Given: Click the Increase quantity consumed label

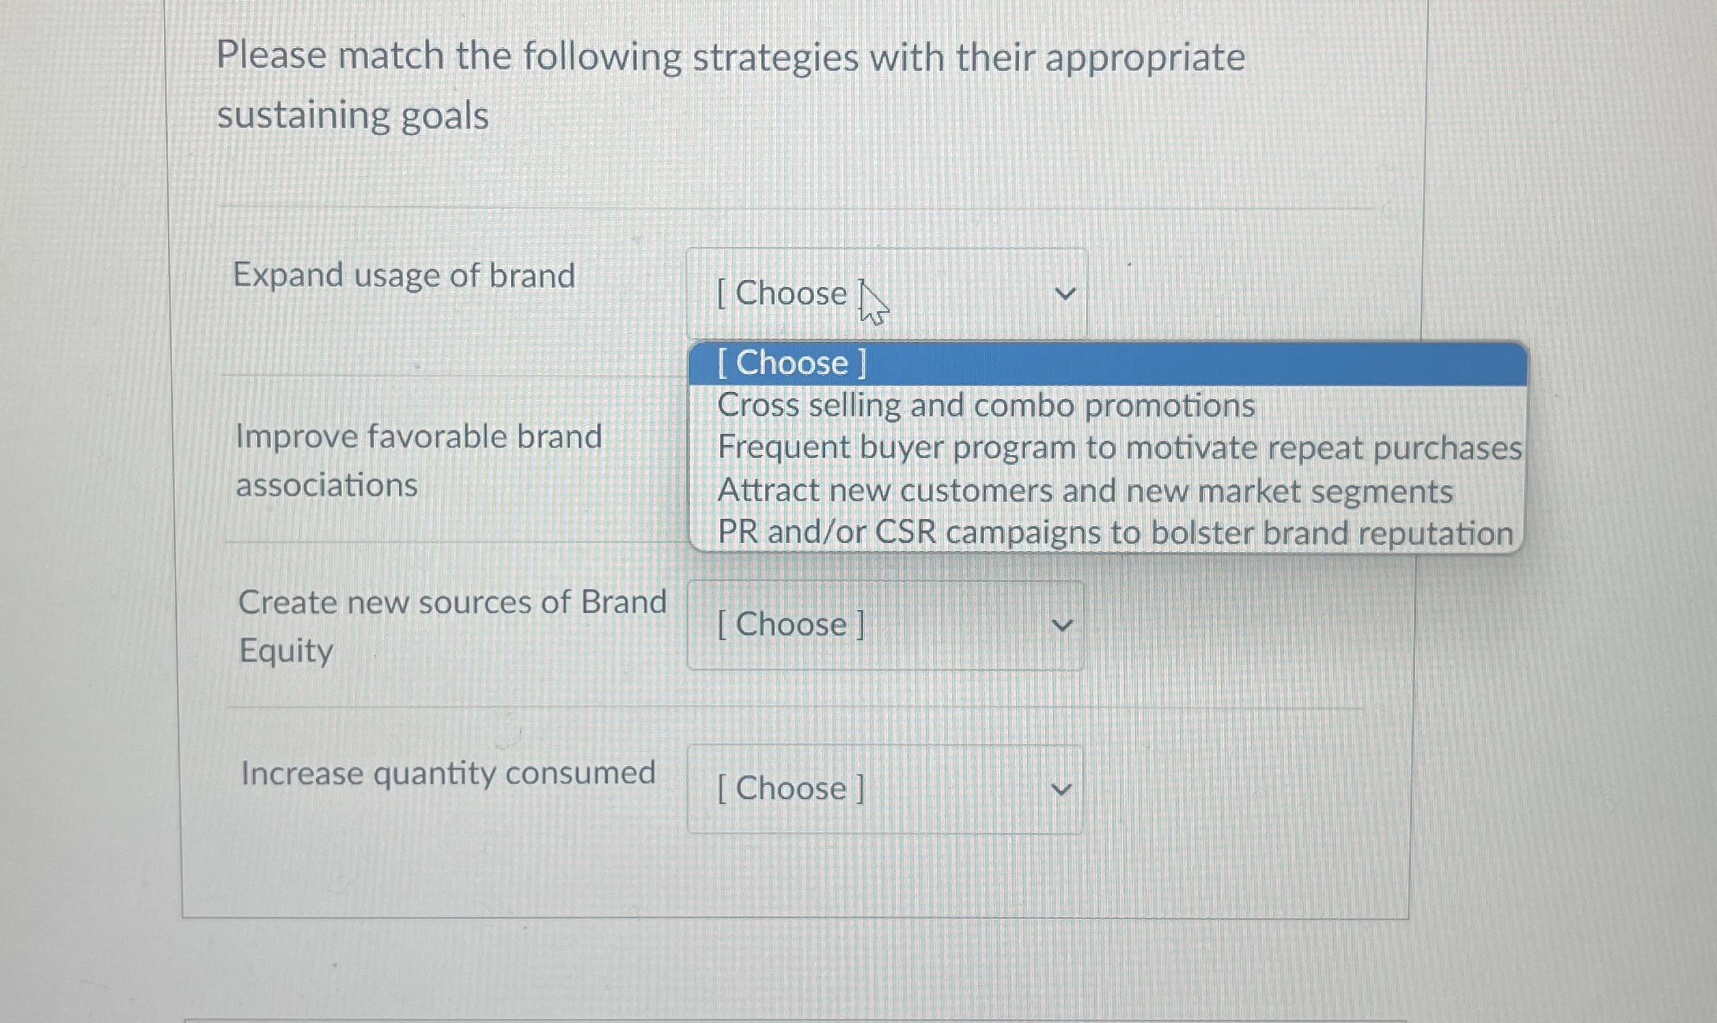Looking at the screenshot, I should tap(448, 773).
